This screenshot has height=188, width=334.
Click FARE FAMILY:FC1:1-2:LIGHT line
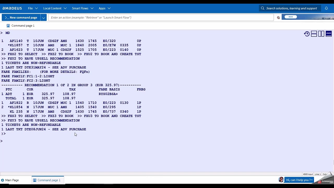tap(28, 76)
